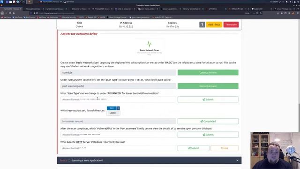Image resolution: width=300 pixels, height=169 pixels.
Task: Close the TryHackMe Nessus tab
Action: (x=21, y=9)
